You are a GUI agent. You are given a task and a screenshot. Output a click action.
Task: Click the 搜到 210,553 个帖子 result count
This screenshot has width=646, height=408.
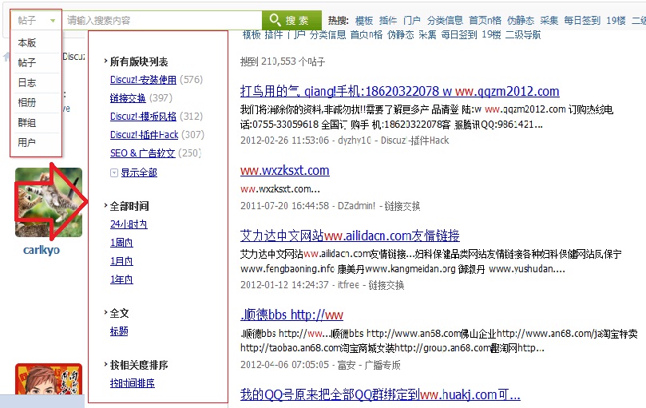coord(283,61)
